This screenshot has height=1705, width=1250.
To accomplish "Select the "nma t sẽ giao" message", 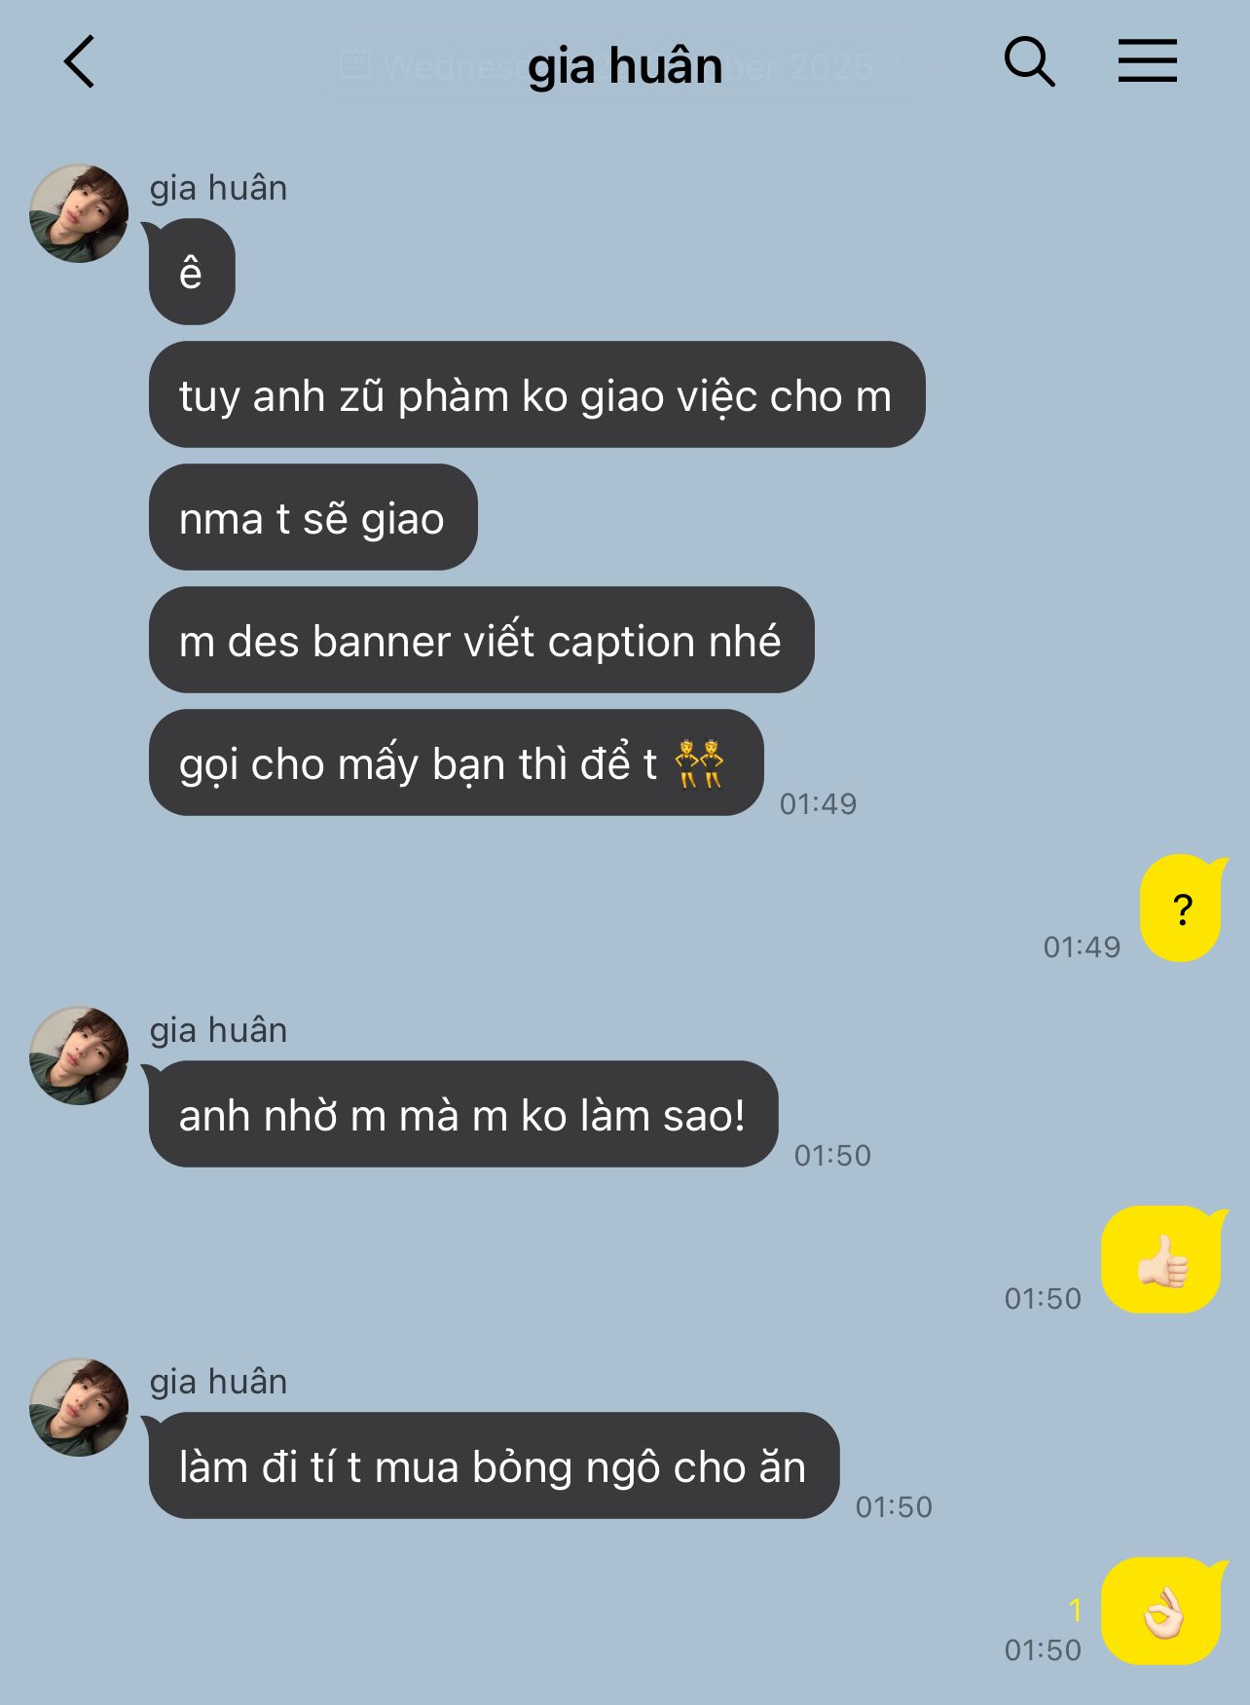I will click(312, 517).
